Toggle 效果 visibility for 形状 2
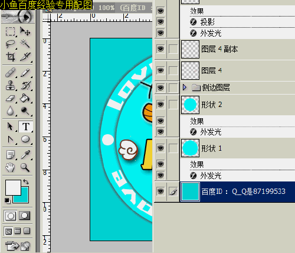The width and height of the screenshot is (295, 253). click(160, 121)
